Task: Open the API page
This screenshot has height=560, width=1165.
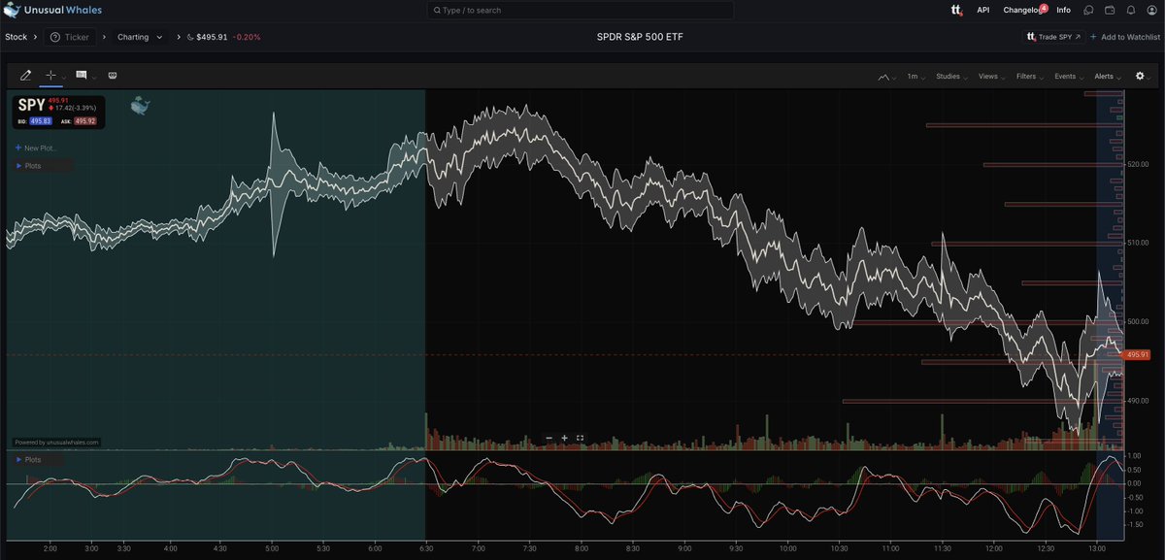Action: point(982,10)
